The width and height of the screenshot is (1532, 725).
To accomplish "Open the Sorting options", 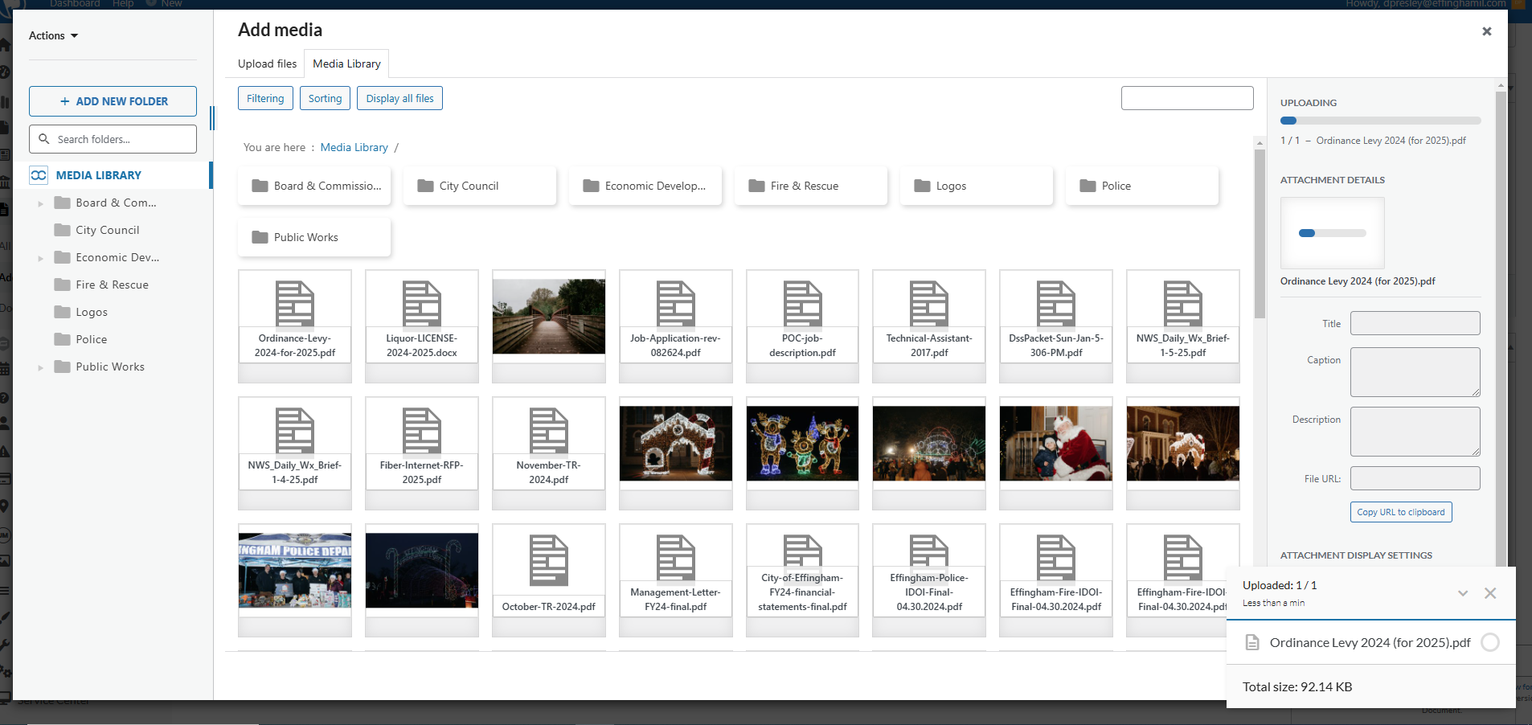I will coord(325,98).
